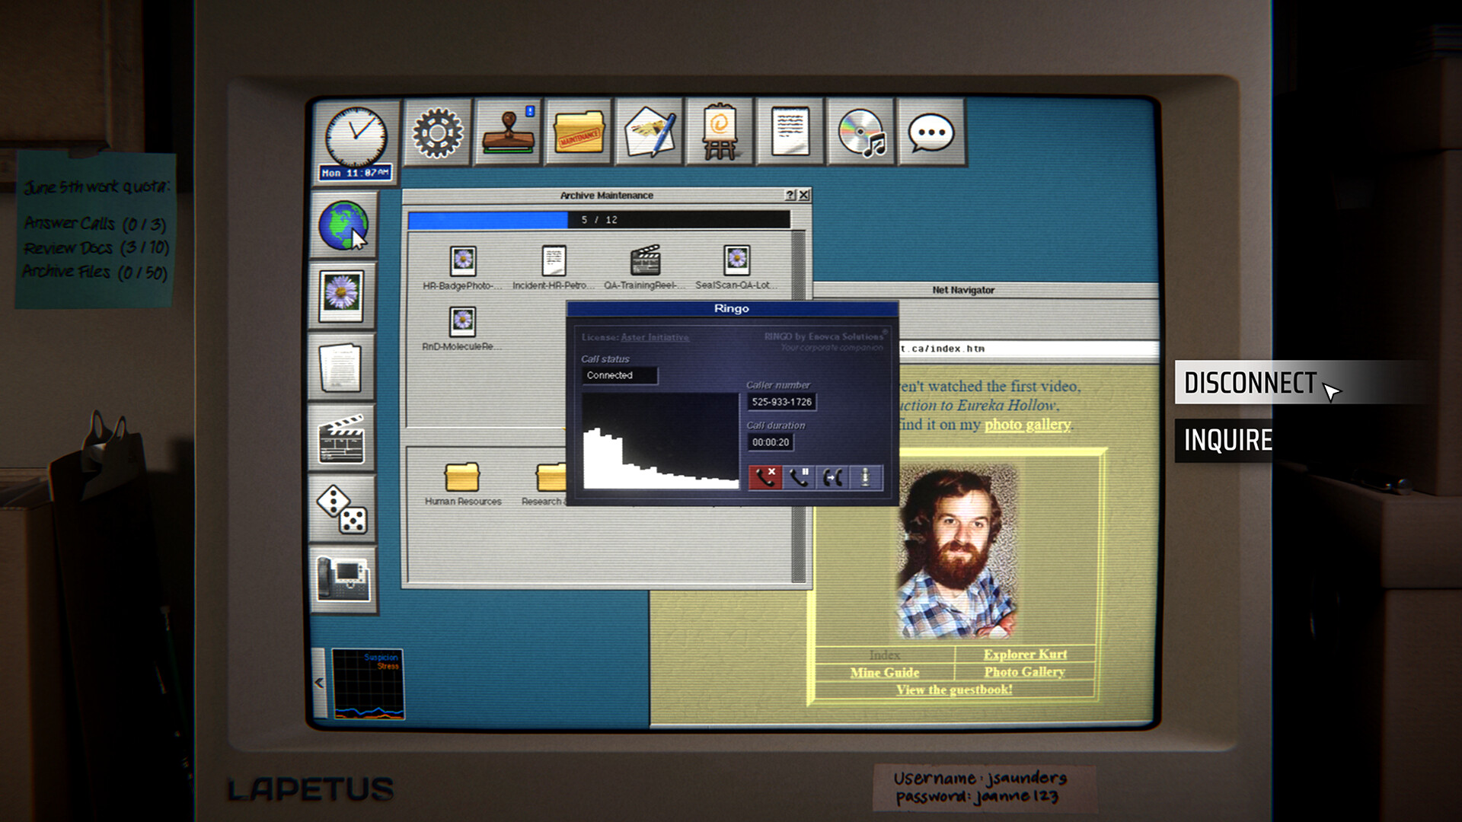Click View the guestbook link
Screen dimensions: 1462x822
(954, 690)
